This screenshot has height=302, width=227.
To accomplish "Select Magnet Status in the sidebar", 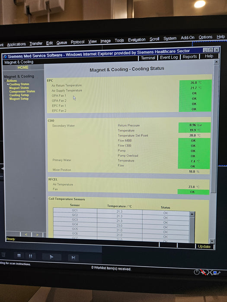I will tap(19, 88).
